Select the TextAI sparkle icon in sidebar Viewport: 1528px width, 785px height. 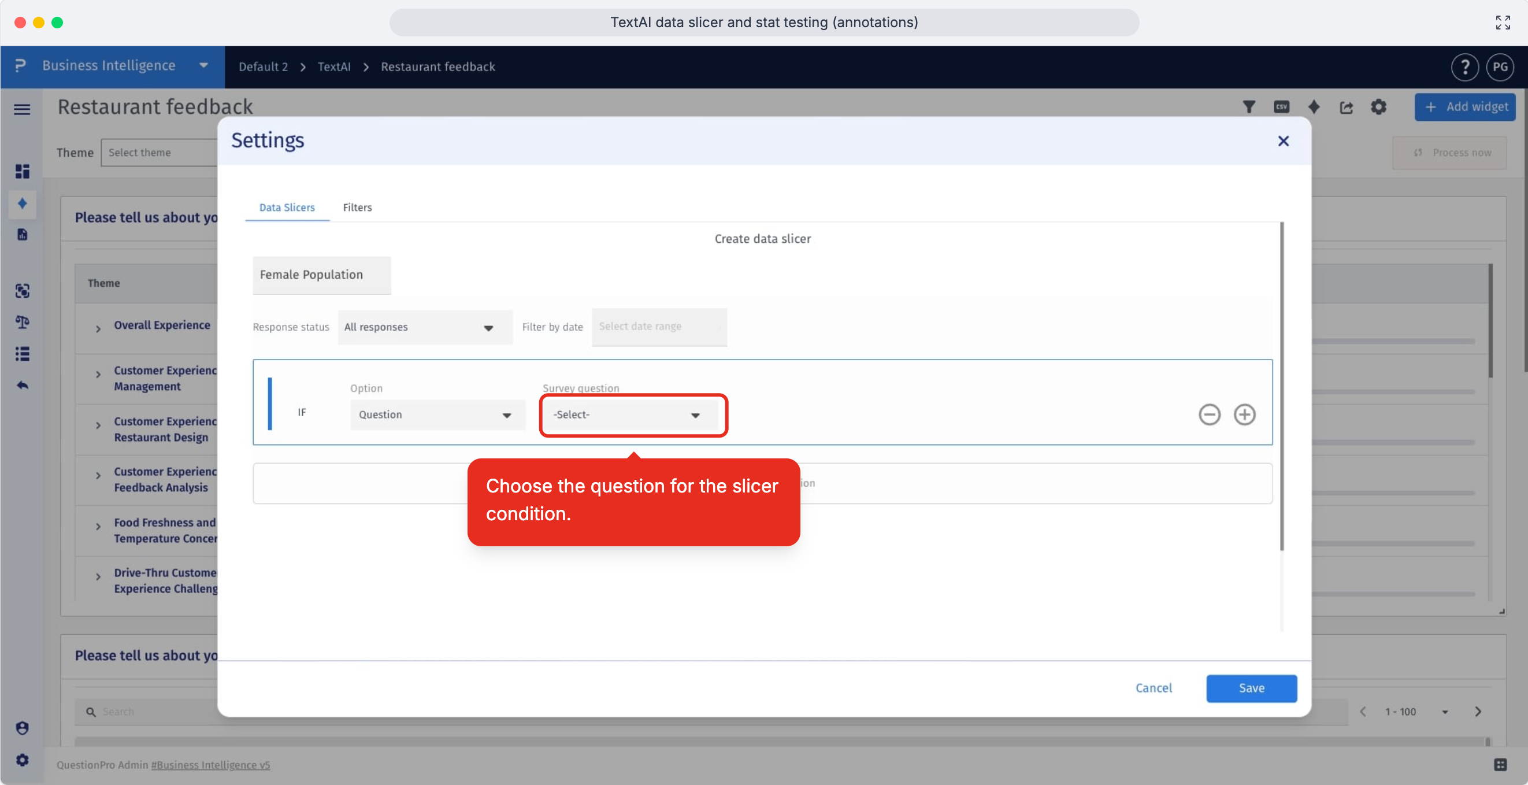[22, 203]
